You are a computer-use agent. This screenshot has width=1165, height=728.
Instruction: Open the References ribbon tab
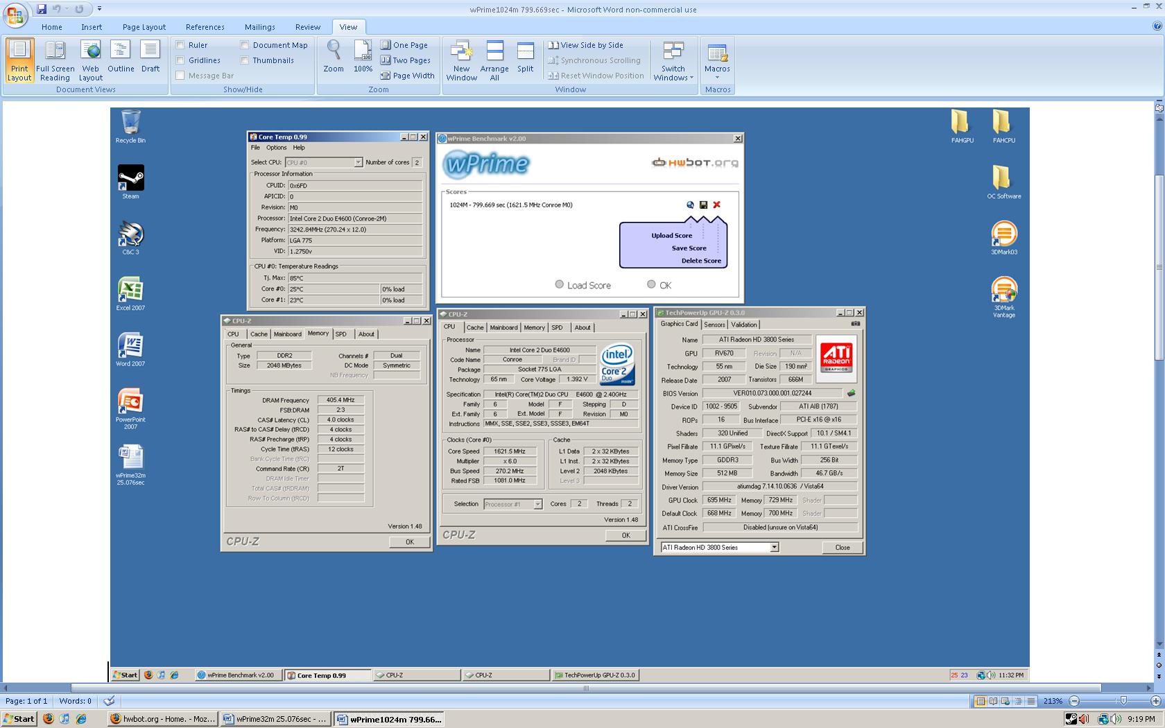coord(205,27)
